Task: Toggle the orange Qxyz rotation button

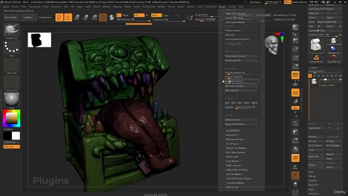Action: point(295,108)
